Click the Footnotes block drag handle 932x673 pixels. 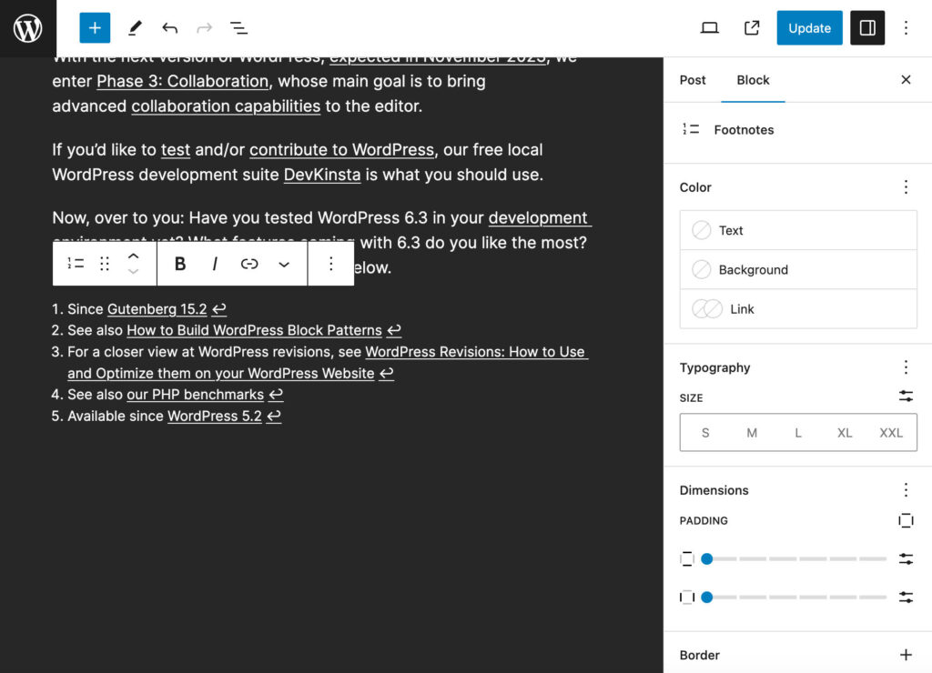(x=104, y=263)
